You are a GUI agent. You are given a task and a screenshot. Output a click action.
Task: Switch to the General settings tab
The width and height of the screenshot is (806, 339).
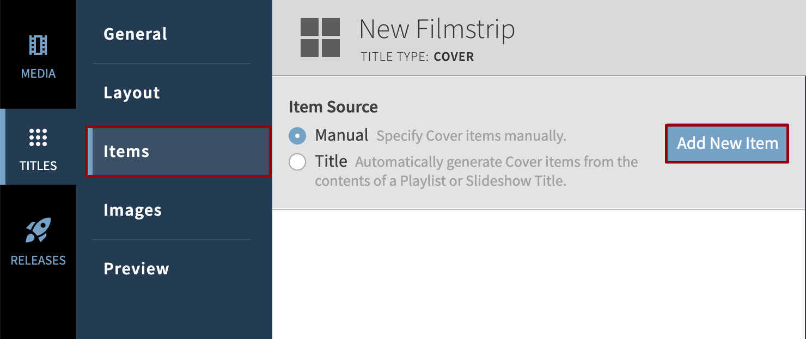tap(135, 34)
